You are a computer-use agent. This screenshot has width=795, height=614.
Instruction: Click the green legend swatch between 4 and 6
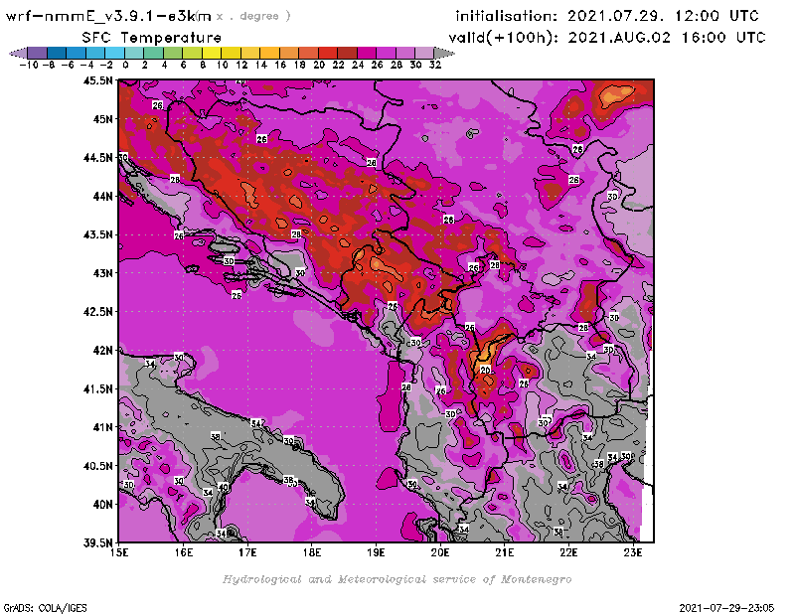[x=174, y=52]
